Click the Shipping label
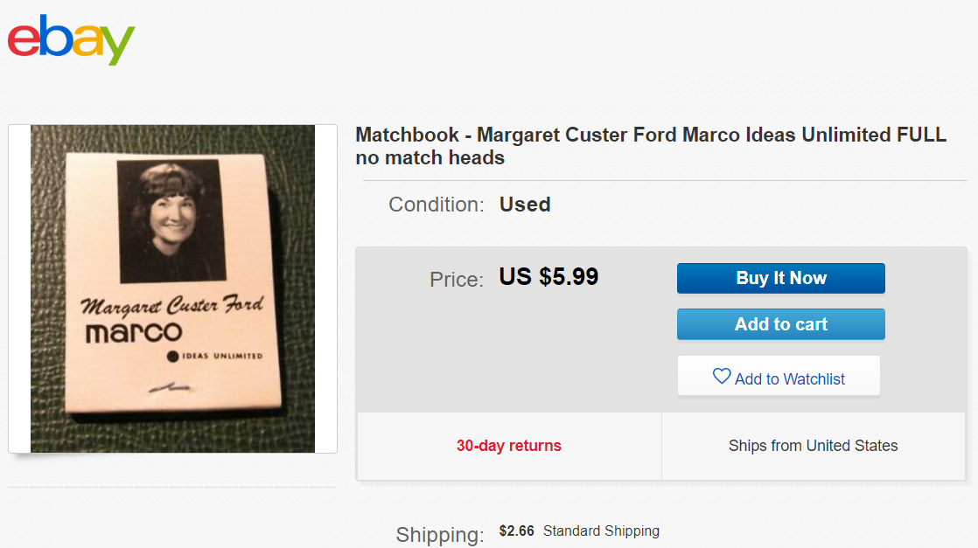Screen dimensions: 978x548 click(439, 534)
